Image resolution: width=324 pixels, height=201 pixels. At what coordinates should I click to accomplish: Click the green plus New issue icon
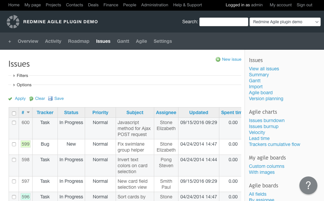[218, 59]
